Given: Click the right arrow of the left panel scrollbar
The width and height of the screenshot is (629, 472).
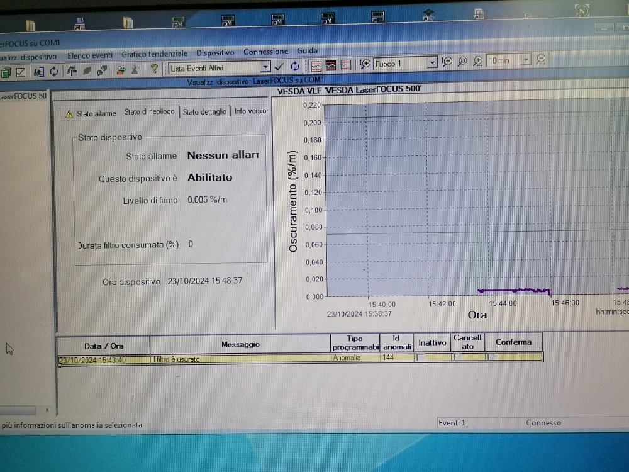Looking at the screenshot, I should point(47,410).
